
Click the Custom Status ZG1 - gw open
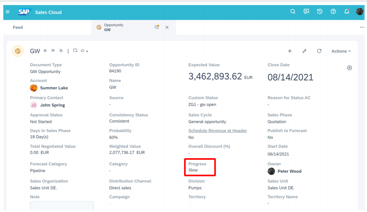202,105
